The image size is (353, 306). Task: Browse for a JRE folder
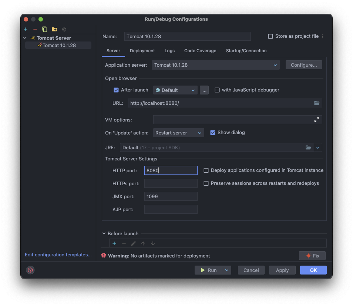[308, 147]
